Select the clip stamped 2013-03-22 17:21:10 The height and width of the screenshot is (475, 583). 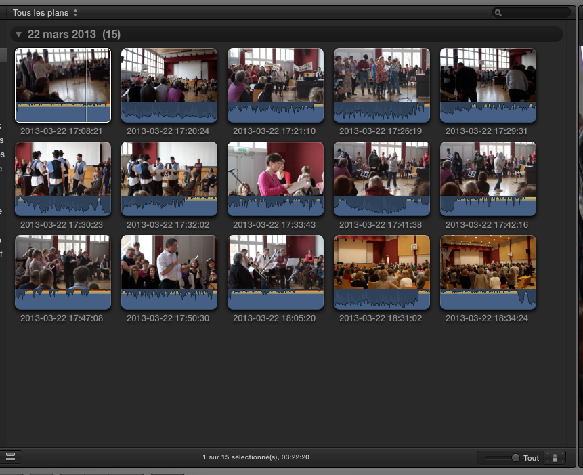point(275,85)
